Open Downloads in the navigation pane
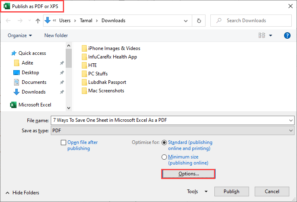 (33, 92)
